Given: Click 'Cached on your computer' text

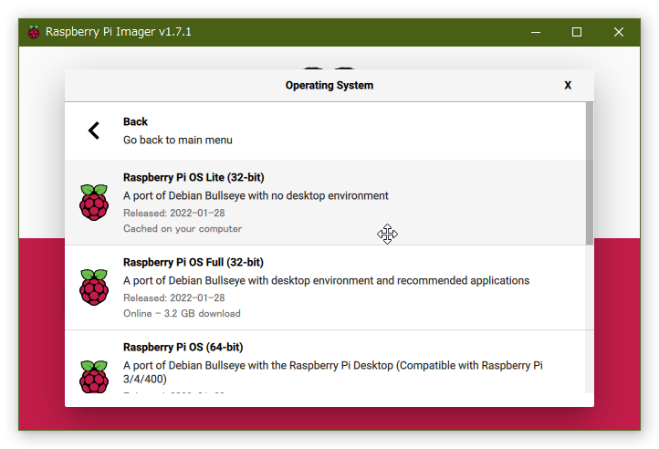Looking at the screenshot, I should tap(183, 229).
